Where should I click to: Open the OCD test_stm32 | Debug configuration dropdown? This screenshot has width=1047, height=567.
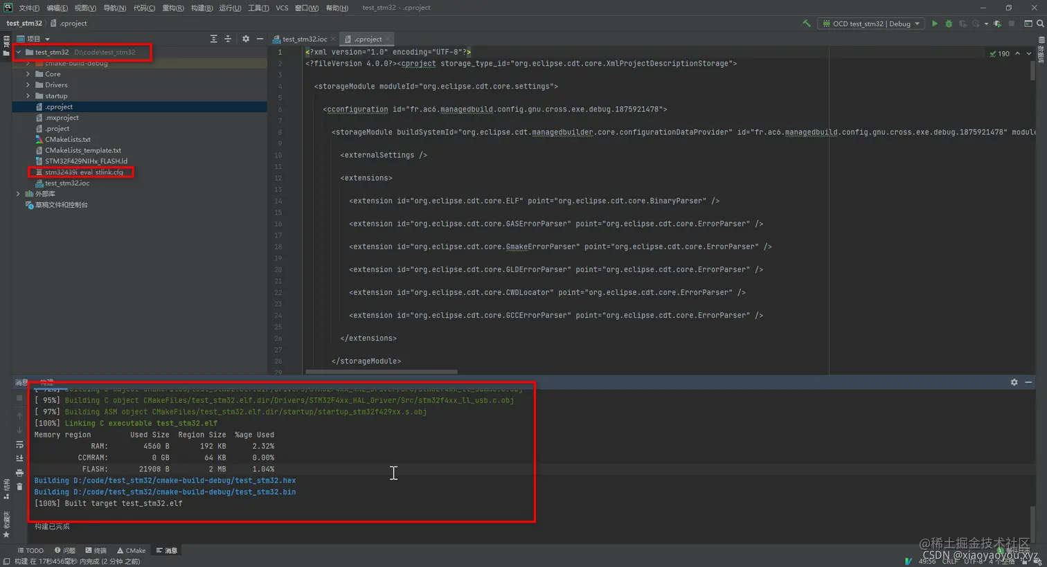click(x=872, y=24)
